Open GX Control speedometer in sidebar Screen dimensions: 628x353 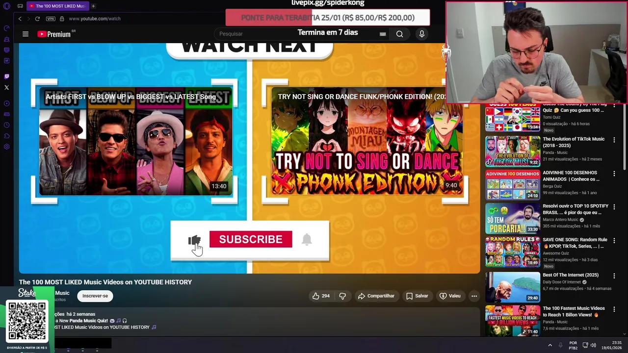(x=6, y=28)
